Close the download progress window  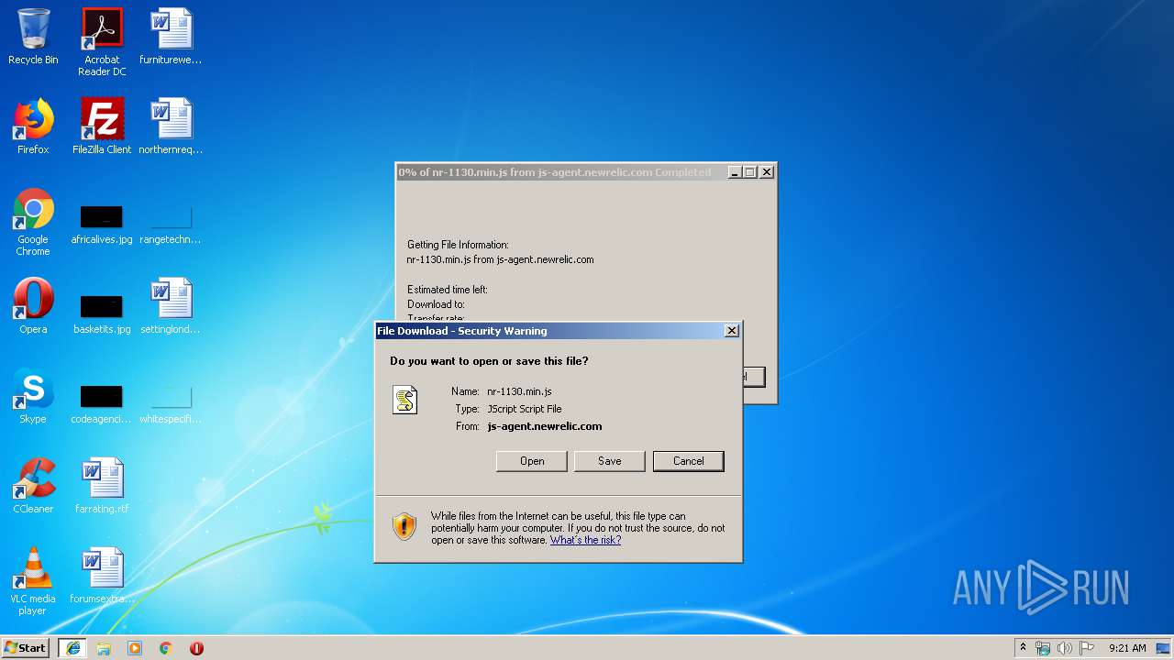coord(767,172)
